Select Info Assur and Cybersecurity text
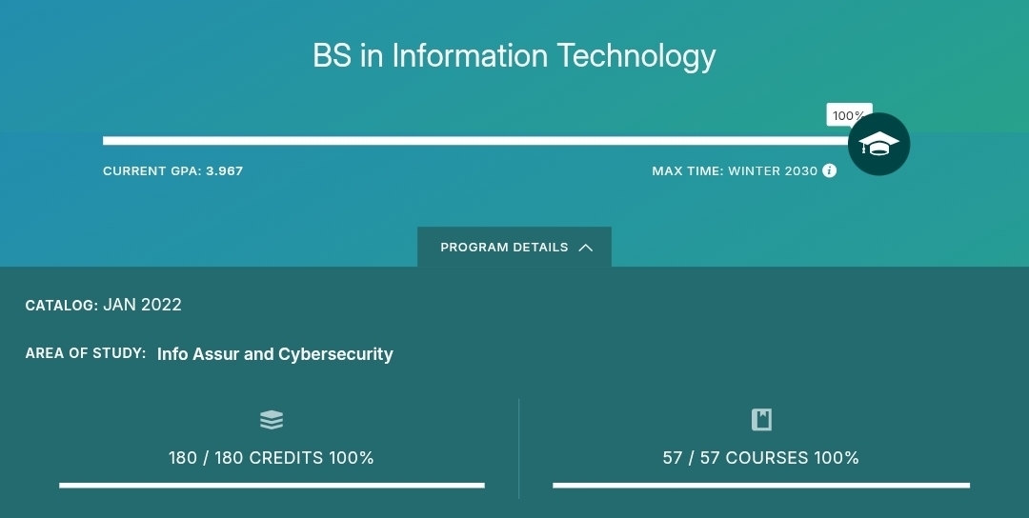The width and height of the screenshot is (1029, 518). click(x=275, y=354)
